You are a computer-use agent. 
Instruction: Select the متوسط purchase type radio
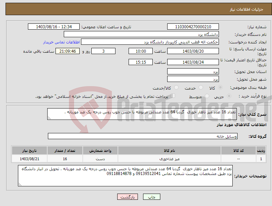tap(207, 96)
